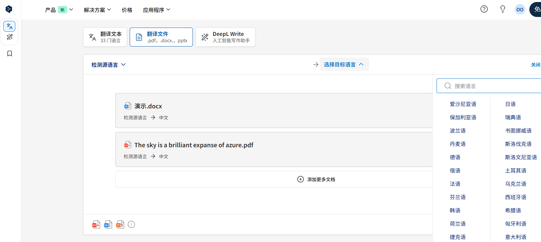The height and width of the screenshot is (242, 541).
Task: Click 添加更多文档 button
Action: 316,179
